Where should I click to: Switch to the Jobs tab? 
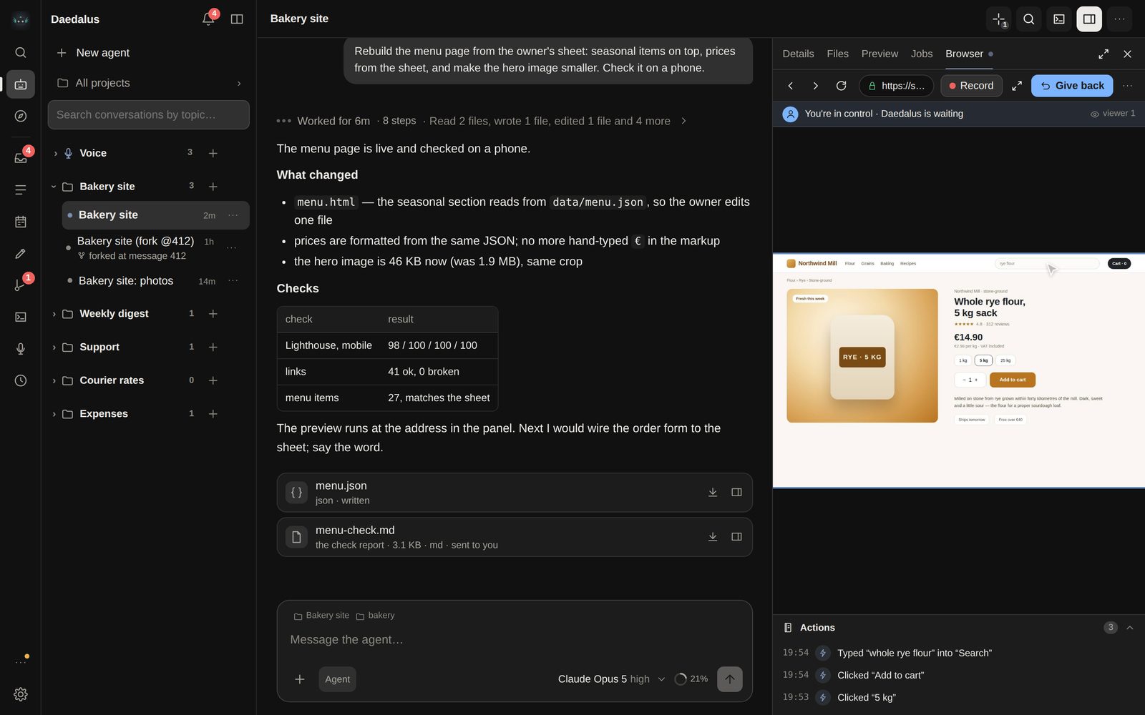(922, 54)
